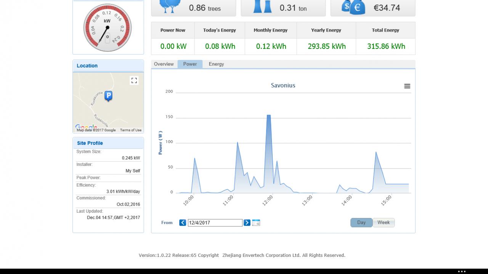Click the date field showing 12/4/2017
The height and width of the screenshot is (274, 488).
pyautogui.click(x=215, y=223)
